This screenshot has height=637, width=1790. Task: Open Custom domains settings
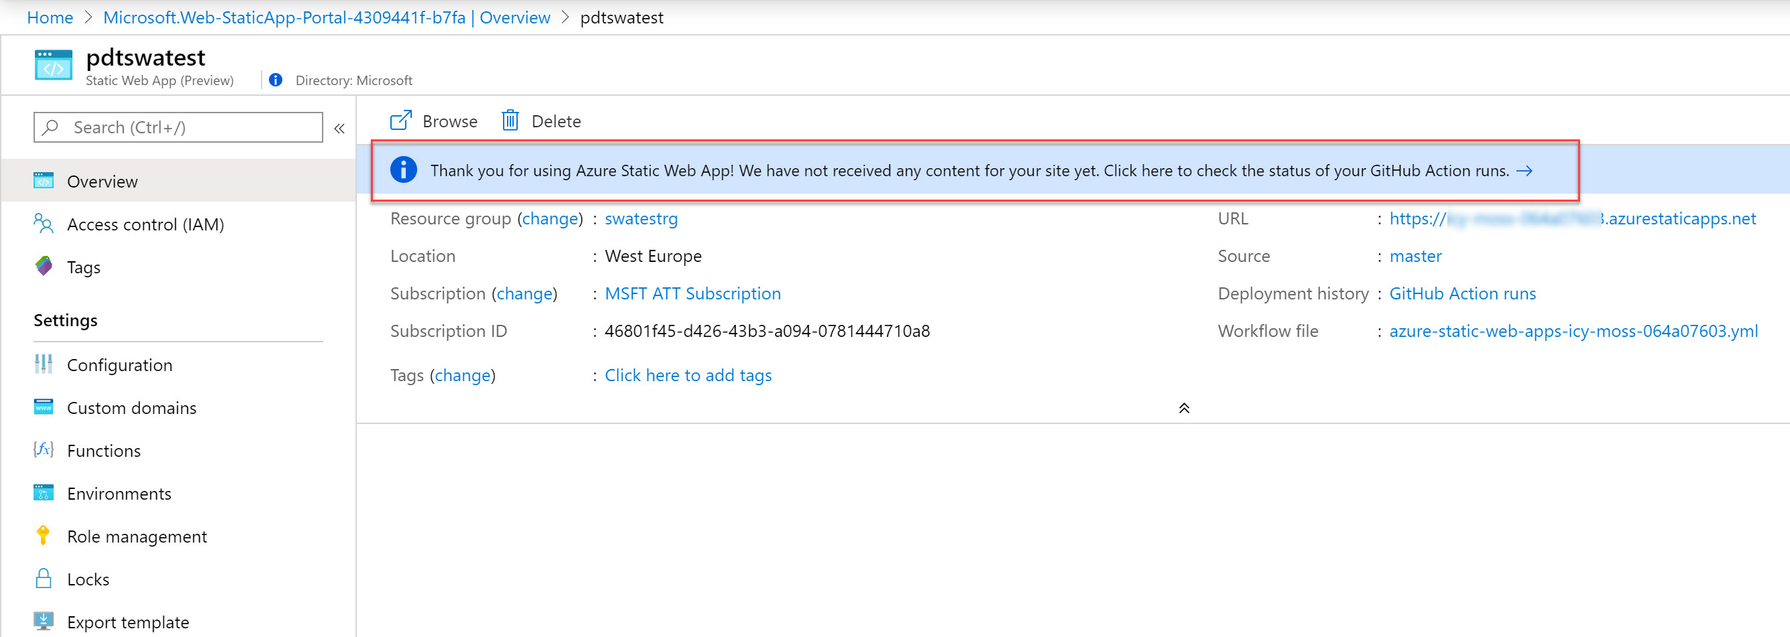click(x=131, y=407)
